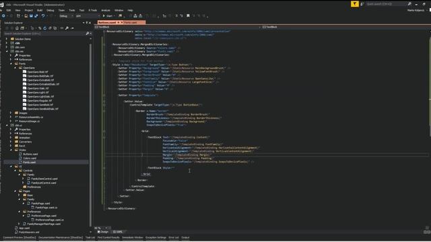Click the Solution Explorer search magnifier icon
The image size is (431, 242).
tap(88, 34)
